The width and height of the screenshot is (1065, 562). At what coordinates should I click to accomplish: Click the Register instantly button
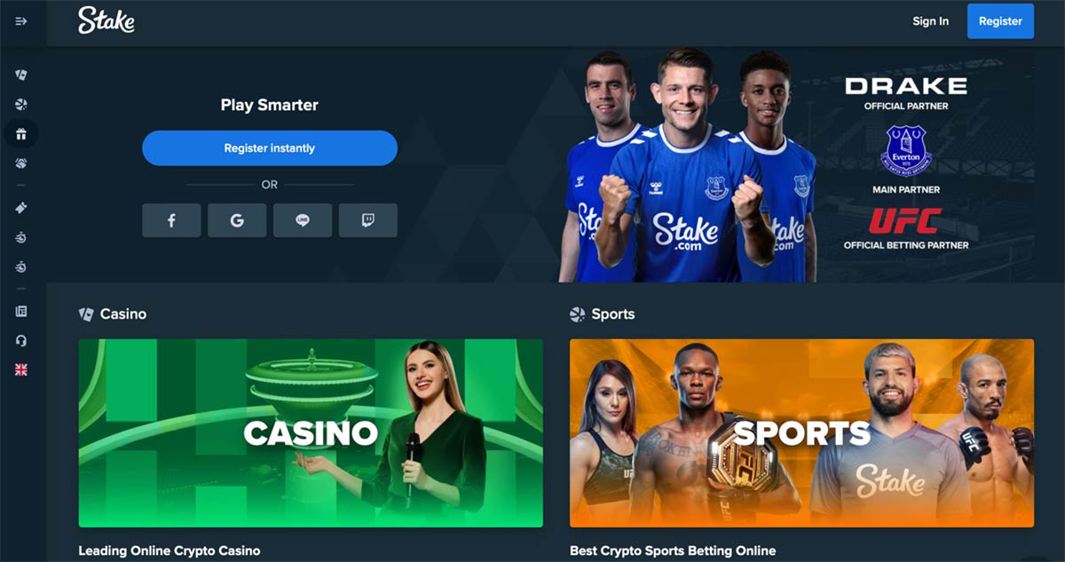click(270, 148)
